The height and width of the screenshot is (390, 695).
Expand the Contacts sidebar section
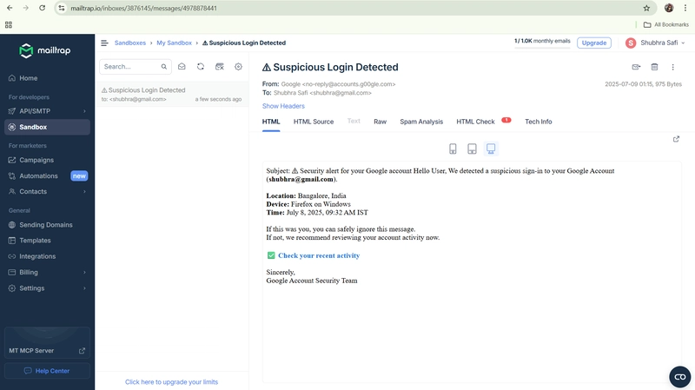pos(47,191)
